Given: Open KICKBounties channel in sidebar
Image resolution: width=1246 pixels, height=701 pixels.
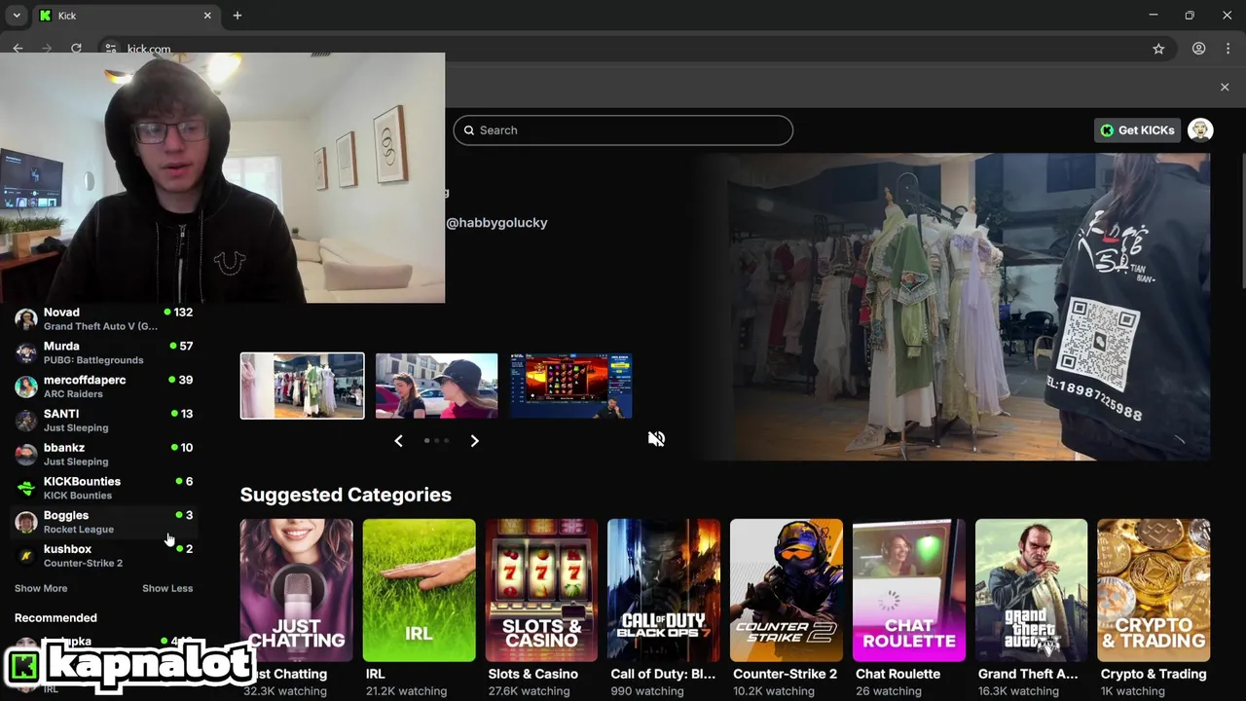Looking at the screenshot, I should 103,488.
